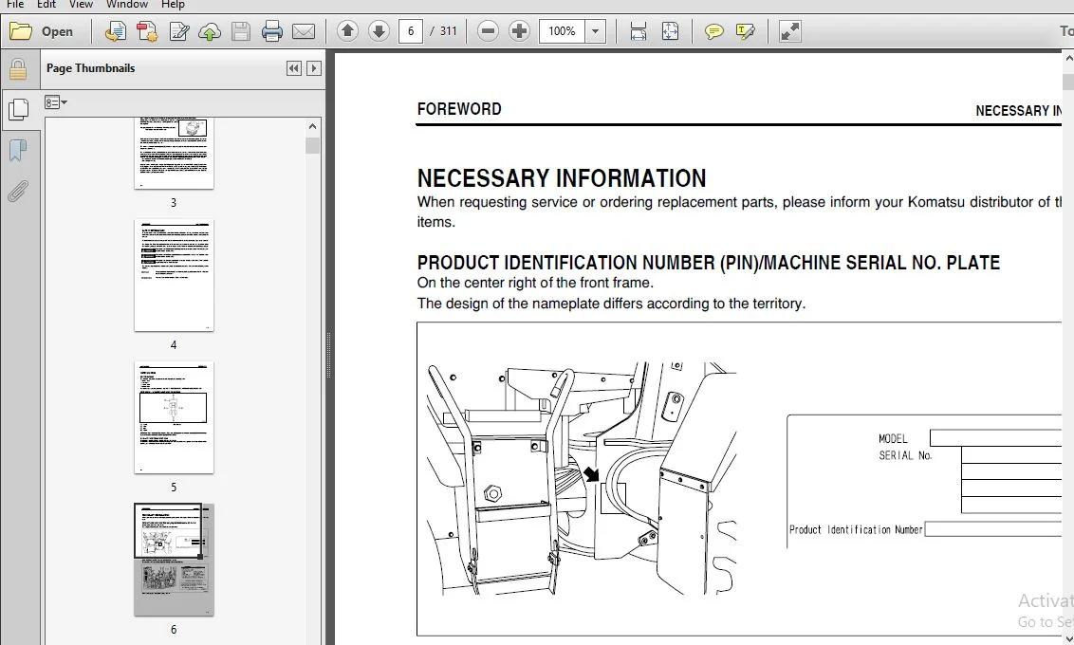
Task: Click the right arrow beside the collapse button
Action: [x=314, y=67]
